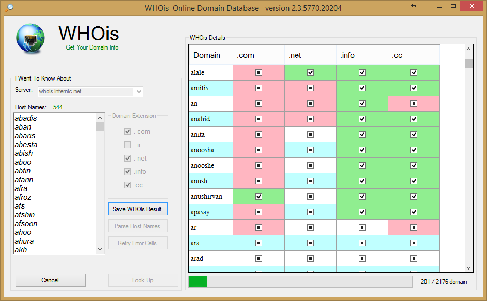487x301 pixels.
Task: Minimize the WHOis window
Action: coord(439,6)
